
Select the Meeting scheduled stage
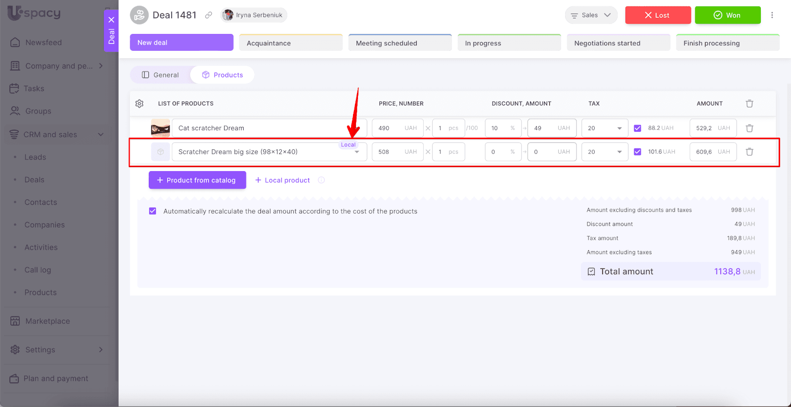399,43
